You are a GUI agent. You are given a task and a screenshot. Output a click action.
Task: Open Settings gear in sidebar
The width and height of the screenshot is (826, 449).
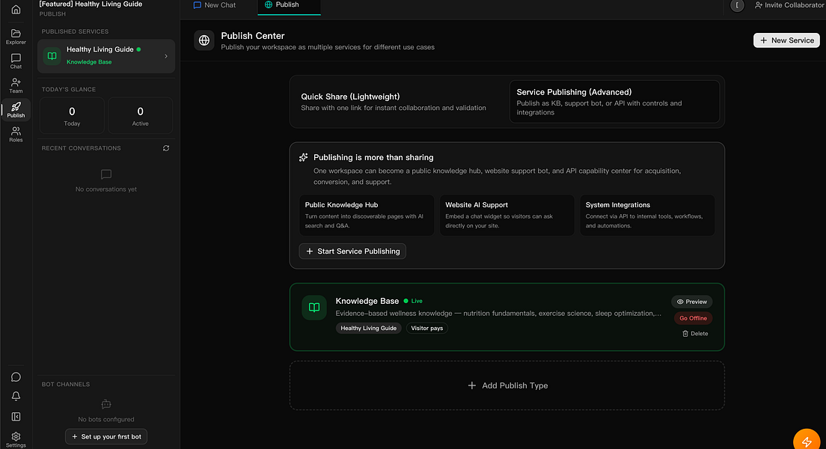coord(16,439)
